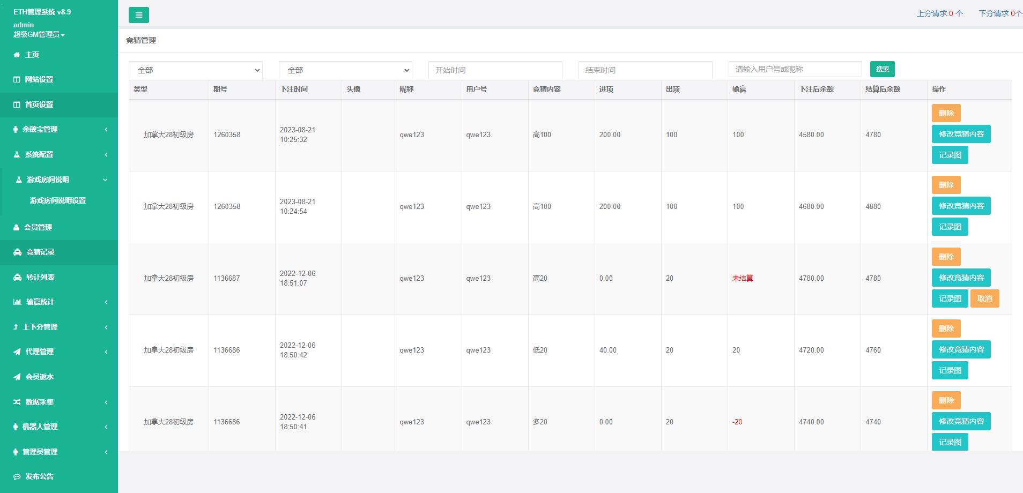This screenshot has height=493, width=1023.
Task: Click the home icon beside 主页
Action: pyautogui.click(x=17, y=55)
